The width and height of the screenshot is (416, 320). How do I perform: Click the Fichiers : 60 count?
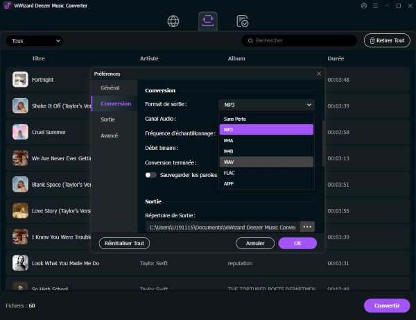click(20, 305)
